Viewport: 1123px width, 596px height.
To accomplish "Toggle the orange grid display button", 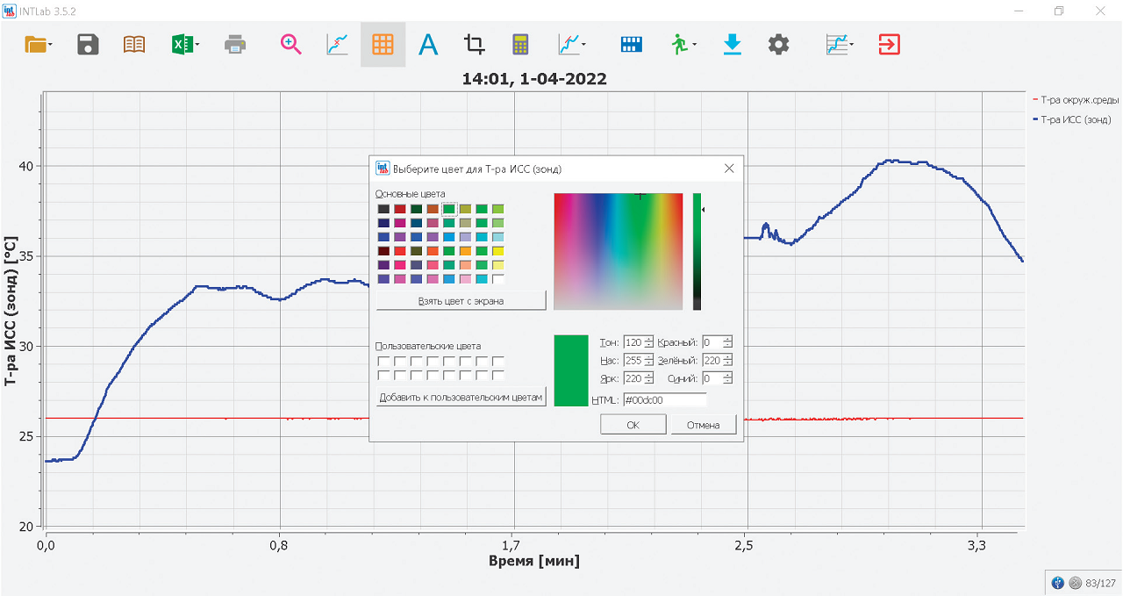I will [383, 45].
